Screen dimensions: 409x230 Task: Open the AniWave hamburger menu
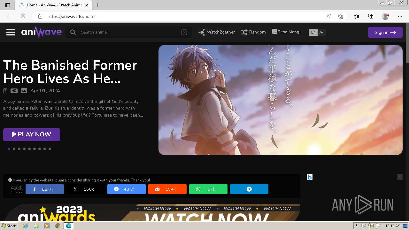pos(11,32)
